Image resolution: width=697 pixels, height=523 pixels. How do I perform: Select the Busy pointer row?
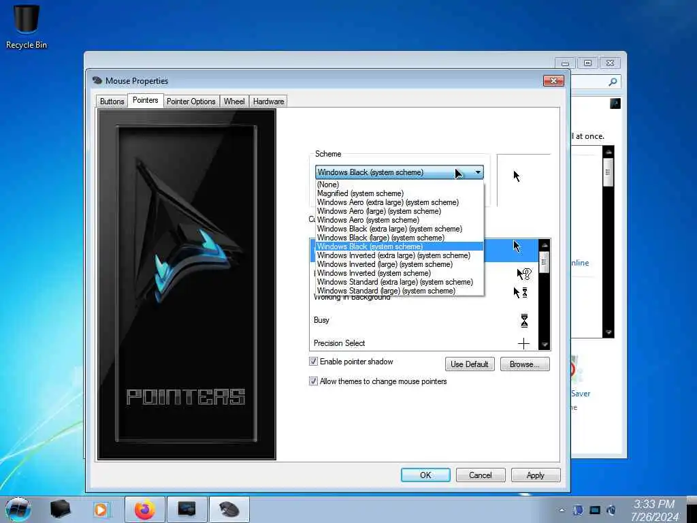[x=424, y=320]
